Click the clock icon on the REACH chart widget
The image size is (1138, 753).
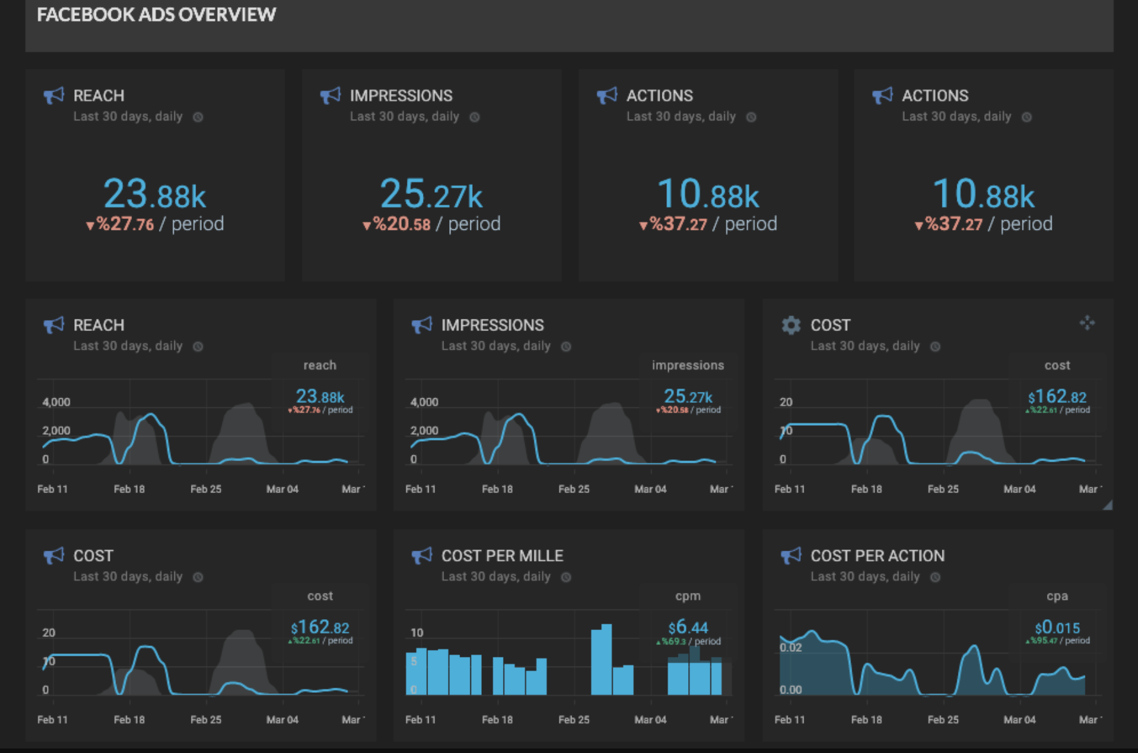(x=198, y=346)
